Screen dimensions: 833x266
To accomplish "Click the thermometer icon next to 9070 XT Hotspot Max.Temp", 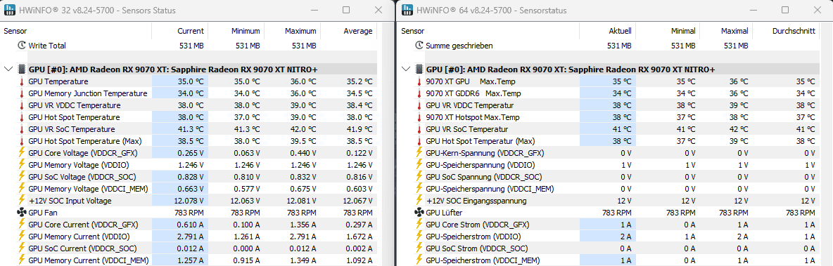I will pyautogui.click(x=419, y=117).
